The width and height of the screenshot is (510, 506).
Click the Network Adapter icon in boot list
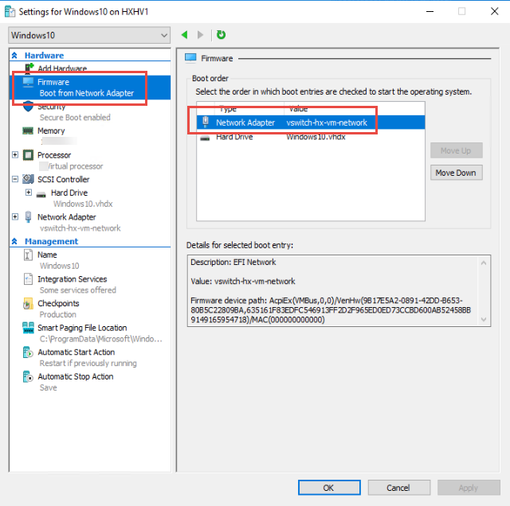pyautogui.click(x=206, y=122)
